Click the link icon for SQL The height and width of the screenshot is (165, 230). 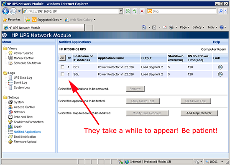(x=220, y=74)
